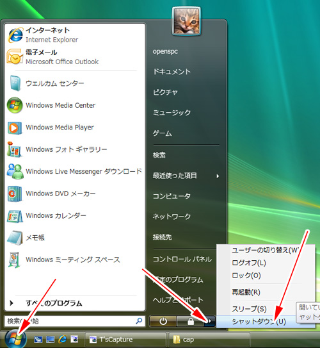Launch Windows Media Center icon
The height and width of the screenshot is (348, 320).
15,105
